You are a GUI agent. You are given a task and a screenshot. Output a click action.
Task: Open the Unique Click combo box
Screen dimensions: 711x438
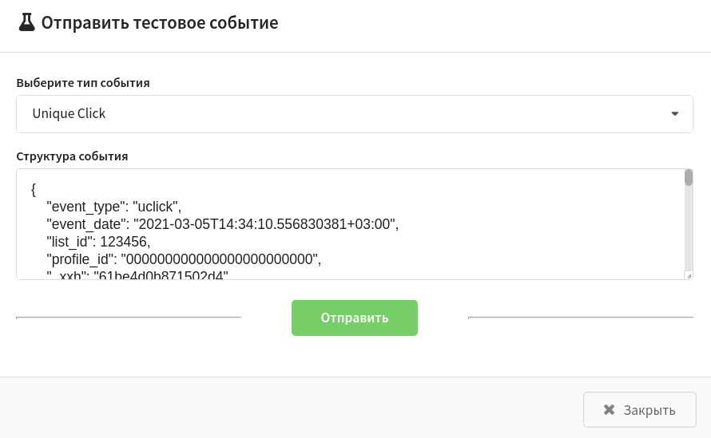pos(355,114)
